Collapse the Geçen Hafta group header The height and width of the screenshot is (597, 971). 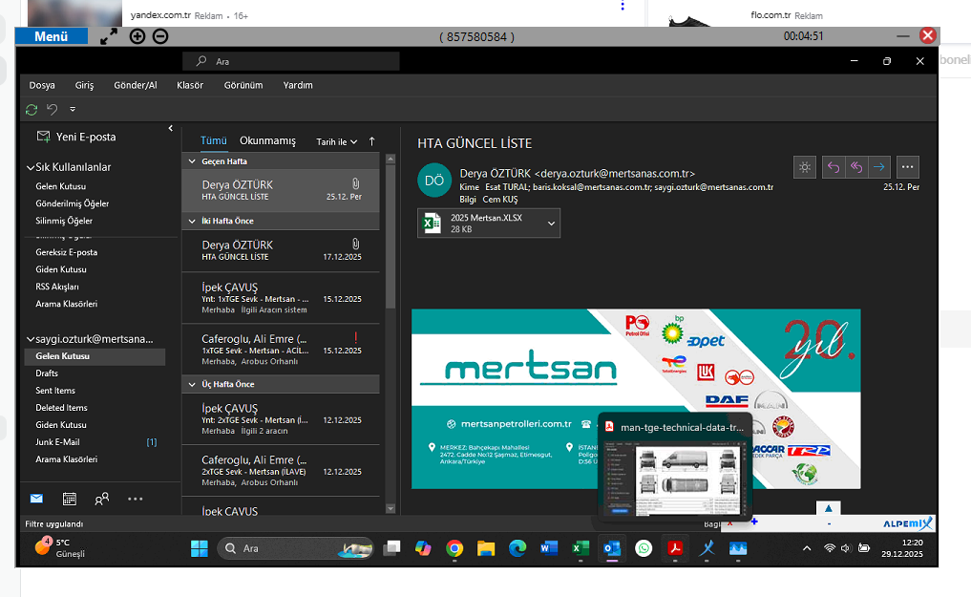(192, 161)
